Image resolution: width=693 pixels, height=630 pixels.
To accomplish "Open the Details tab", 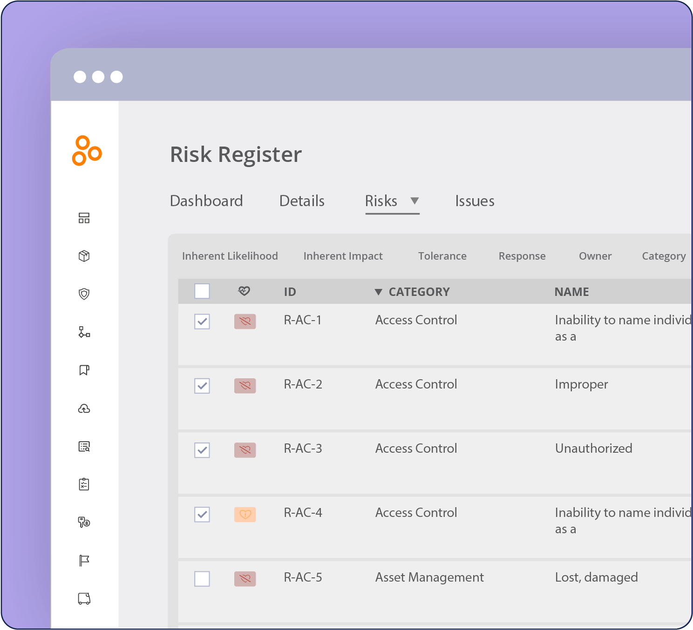I will 302,201.
